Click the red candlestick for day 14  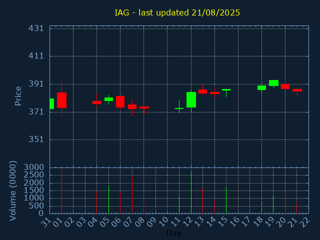[x=214, y=93]
